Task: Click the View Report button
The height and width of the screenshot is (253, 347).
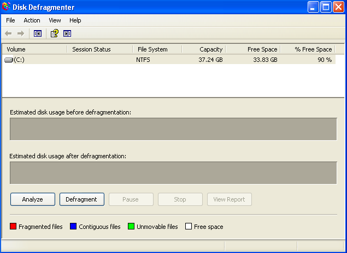Action: pyautogui.click(x=230, y=199)
